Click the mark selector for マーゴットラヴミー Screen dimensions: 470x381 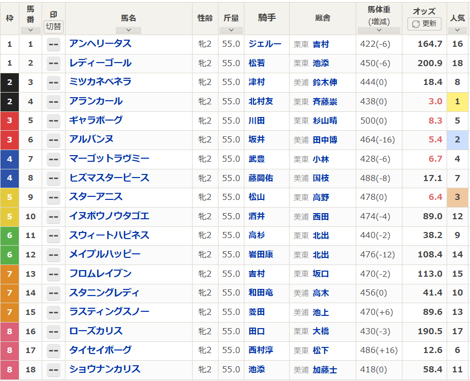click(53, 159)
